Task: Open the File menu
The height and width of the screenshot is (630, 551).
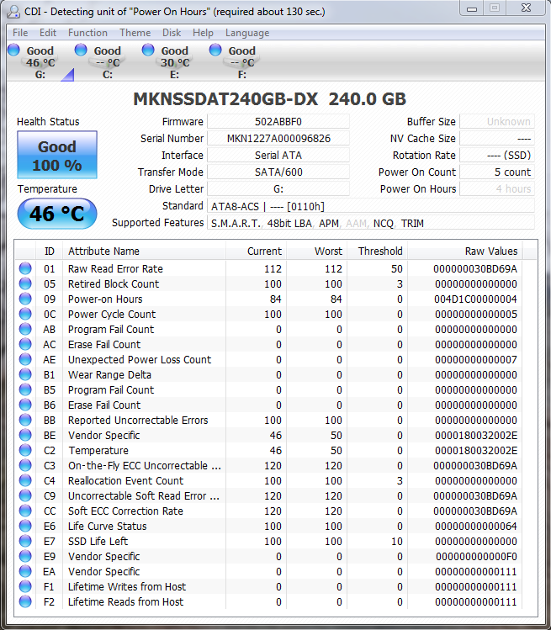Action: click(x=20, y=33)
